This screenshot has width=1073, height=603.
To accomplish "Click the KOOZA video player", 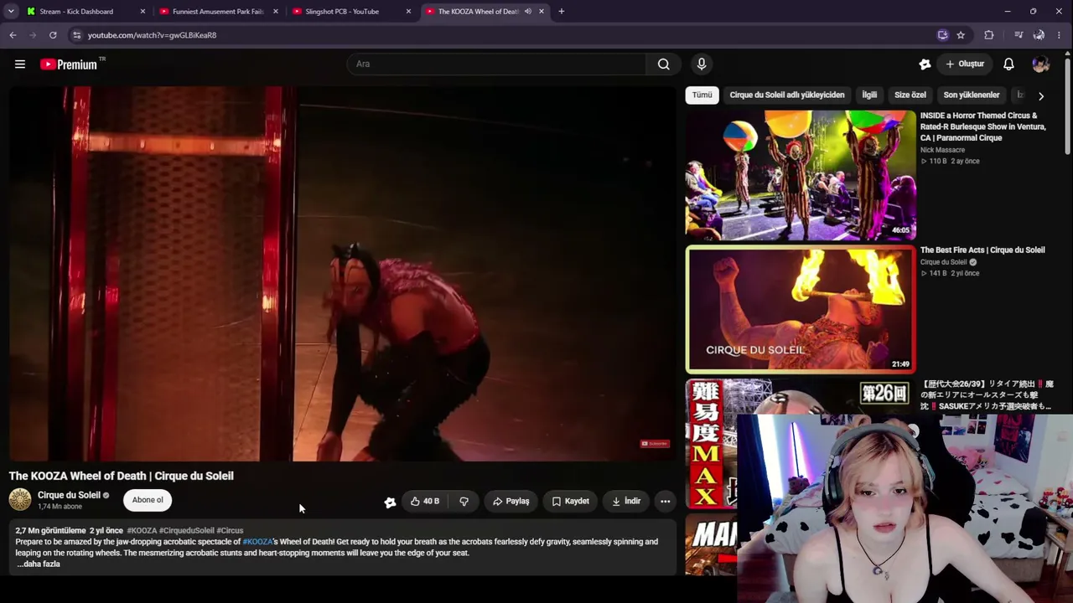I will pos(342,274).
